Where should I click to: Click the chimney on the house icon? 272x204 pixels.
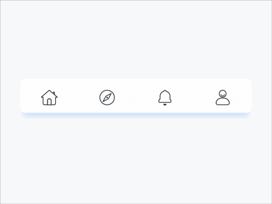54,93
